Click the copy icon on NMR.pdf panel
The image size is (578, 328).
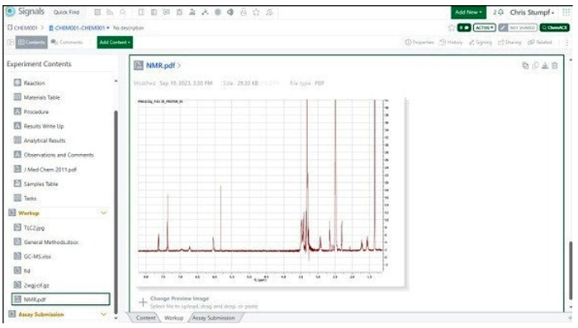point(525,66)
